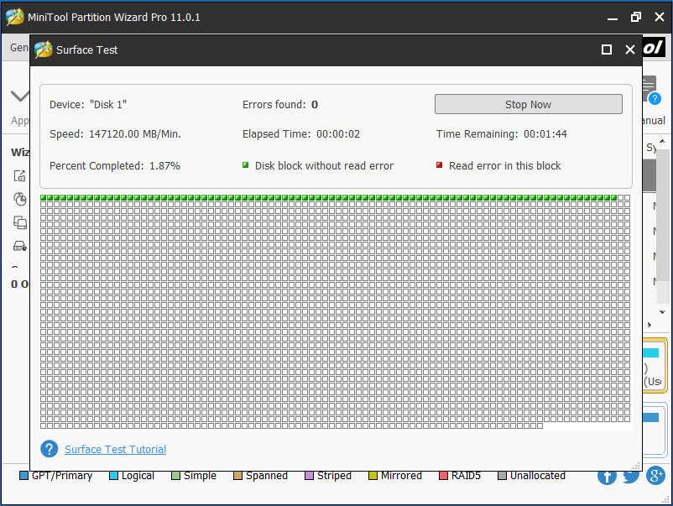The height and width of the screenshot is (506, 673).
Task: Click the Unallocated legend color swatch
Action: [502, 476]
